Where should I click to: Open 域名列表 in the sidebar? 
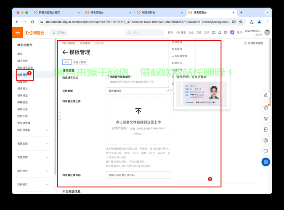click(22, 61)
